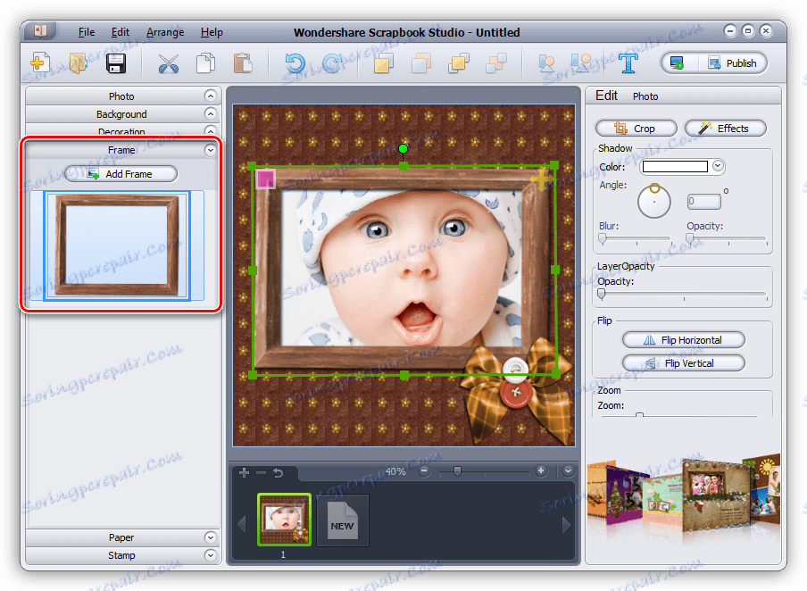This screenshot has height=591, width=807.
Task: Click the Save floppy disk icon
Action: [x=116, y=63]
